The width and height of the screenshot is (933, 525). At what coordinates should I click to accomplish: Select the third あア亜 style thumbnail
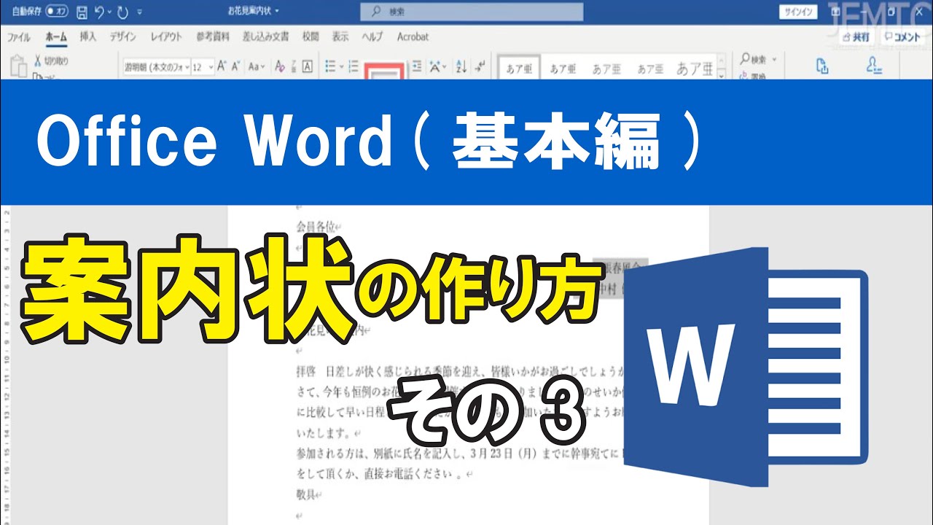(606, 69)
